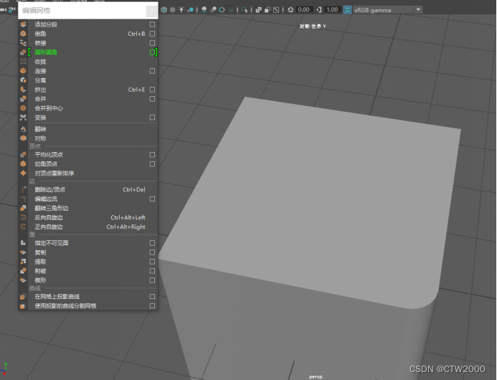Image resolution: width=497 pixels, height=380 pixels.
Task: Toggle isolate select in viewport toolbar
Action: click(245, 10)
